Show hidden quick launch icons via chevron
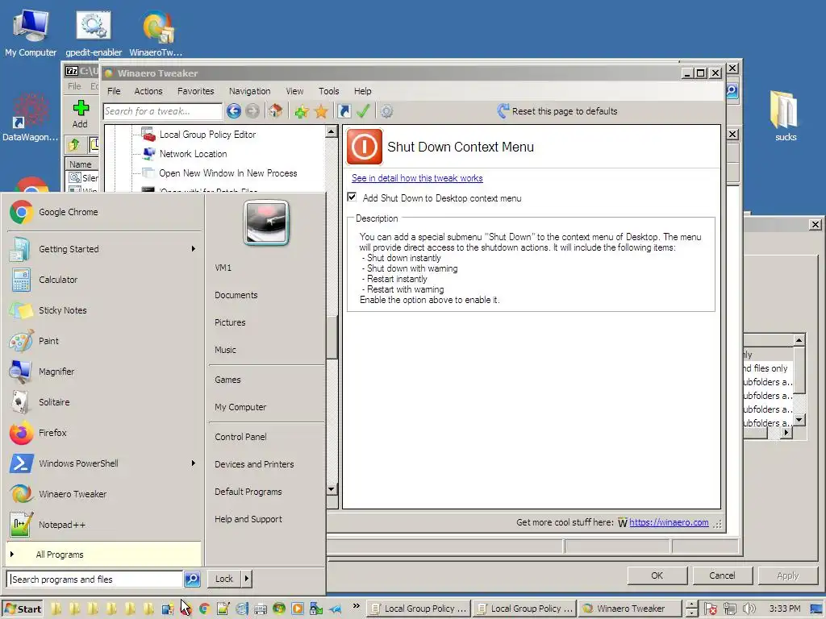The width and height of the screenshot is (826, 619). click(356, 606)
